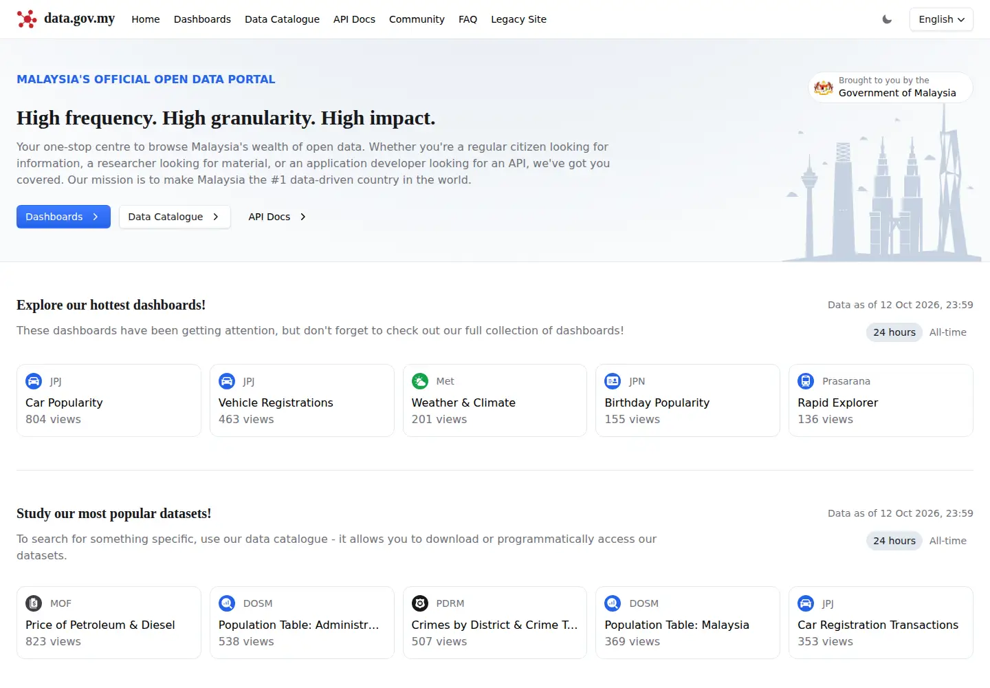Click DOSM icon on Population Table: Administr… card
Screen dimensions: 990x688
click(227, 603)
